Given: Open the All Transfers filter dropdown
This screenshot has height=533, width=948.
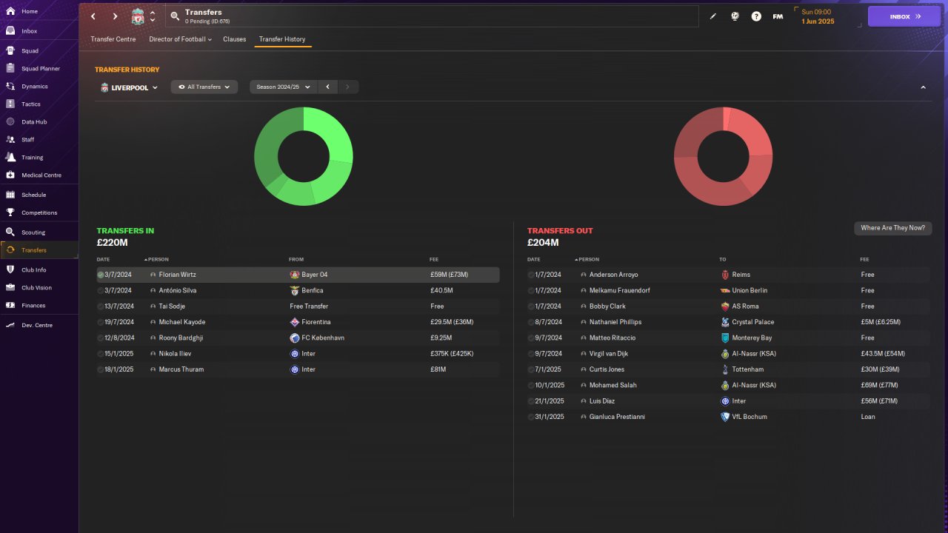Looking at the screenshot, I should [x=204, y=87].
